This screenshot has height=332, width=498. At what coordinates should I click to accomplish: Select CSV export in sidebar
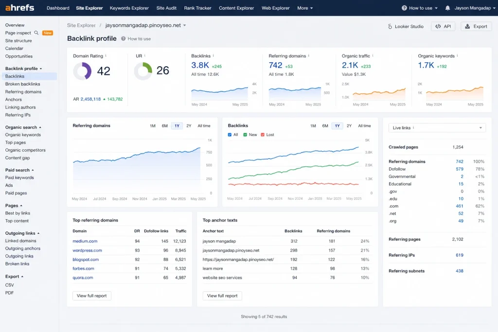point(10,285)
